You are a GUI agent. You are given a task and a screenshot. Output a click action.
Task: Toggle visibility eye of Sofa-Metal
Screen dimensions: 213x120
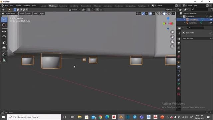(210, 20)
